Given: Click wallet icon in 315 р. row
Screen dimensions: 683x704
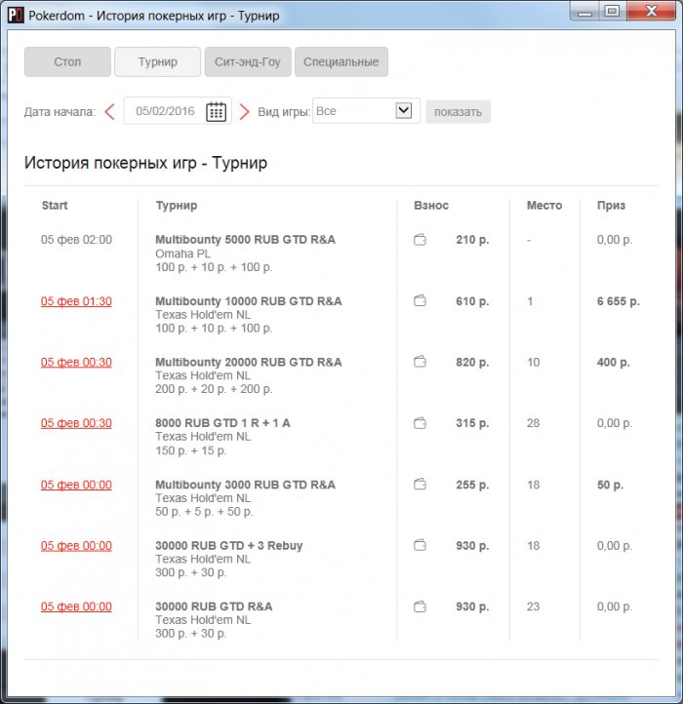Looking at the screenshot, I should 420,423.
